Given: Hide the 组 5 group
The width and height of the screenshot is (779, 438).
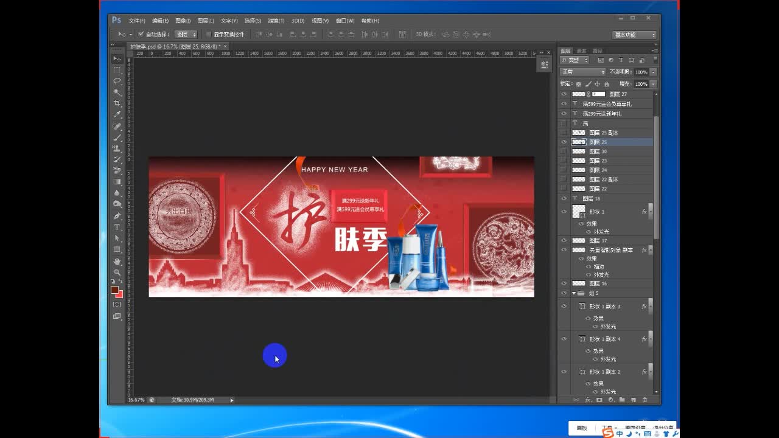Looking at the screenshot, I should 564,293.
